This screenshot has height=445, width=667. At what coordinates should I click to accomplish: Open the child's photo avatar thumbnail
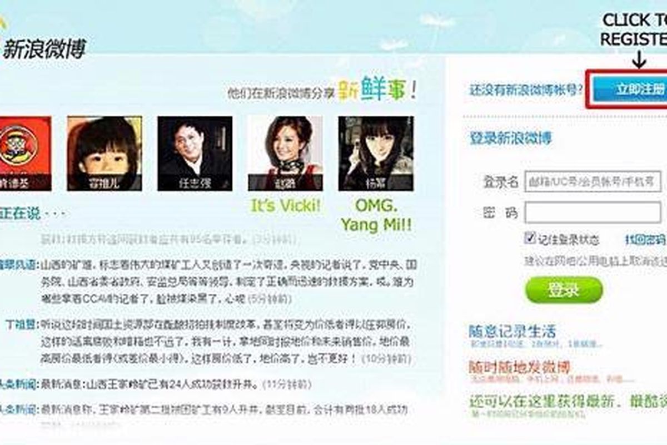click(x=104, y=153)
